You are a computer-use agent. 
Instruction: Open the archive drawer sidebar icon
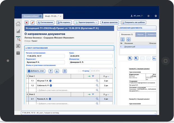18,53
